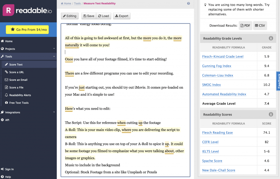The width and height of the screenshot is (280, 179).
Task: Click the Save button
Action: [x=89, y=16]
